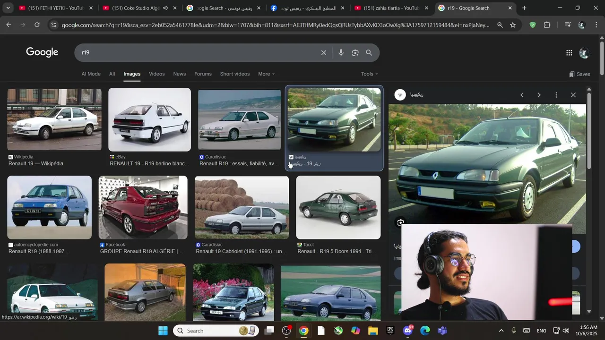Viewport: 605px width, 340px height.
Task: Go back to previous page
Action: pos(9,25)
